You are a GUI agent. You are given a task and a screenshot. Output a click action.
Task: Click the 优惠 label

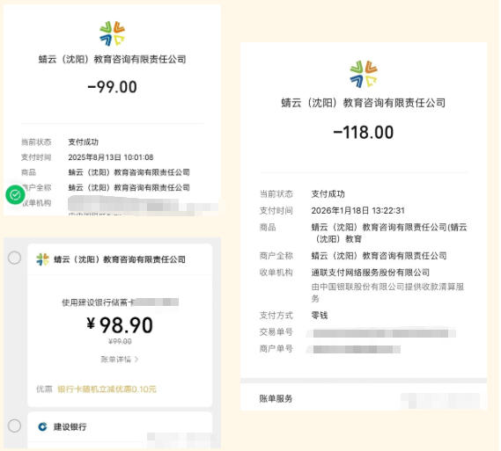(44, 389)
